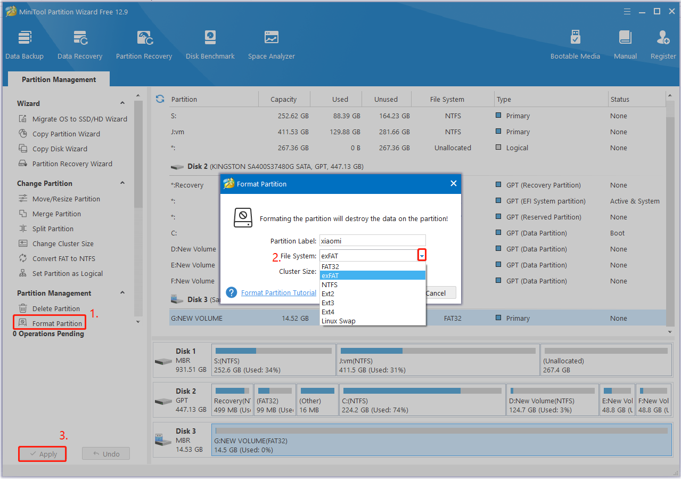Select NTFS from file system list

[373, 284]
